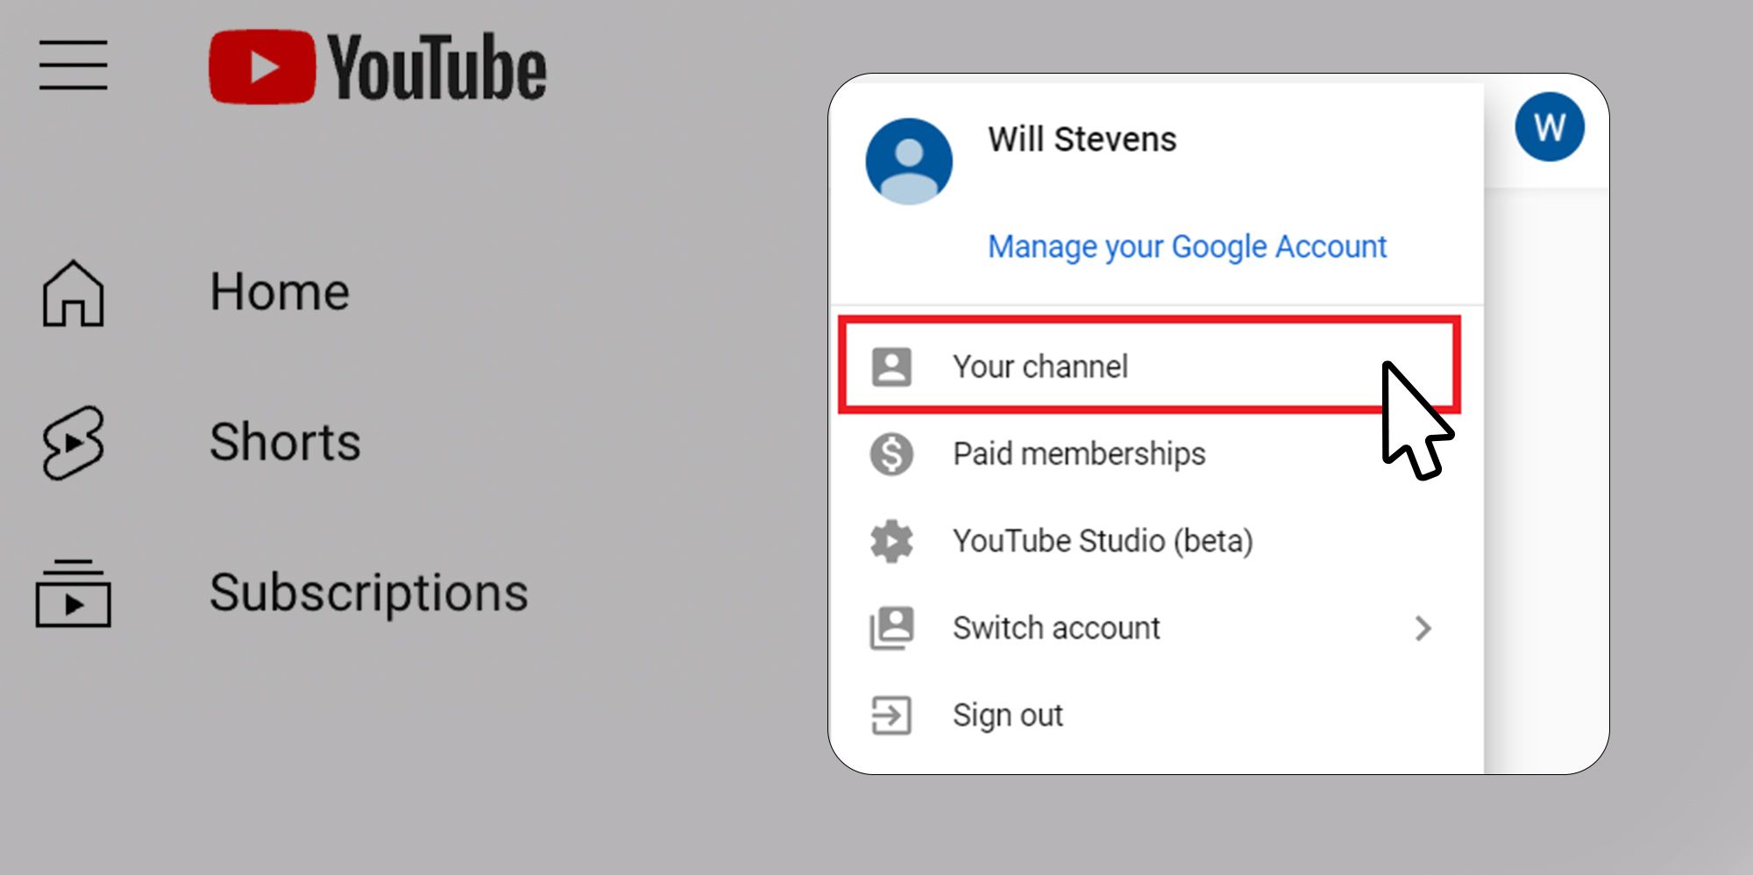The width and height of the screenshot is (1753, 875).
Task: Click the YouTube logo
Action: [378, 68]
